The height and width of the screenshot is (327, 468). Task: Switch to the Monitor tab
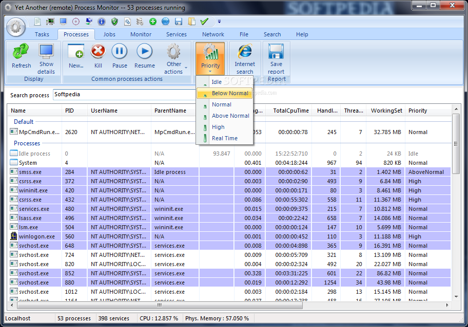141,34
